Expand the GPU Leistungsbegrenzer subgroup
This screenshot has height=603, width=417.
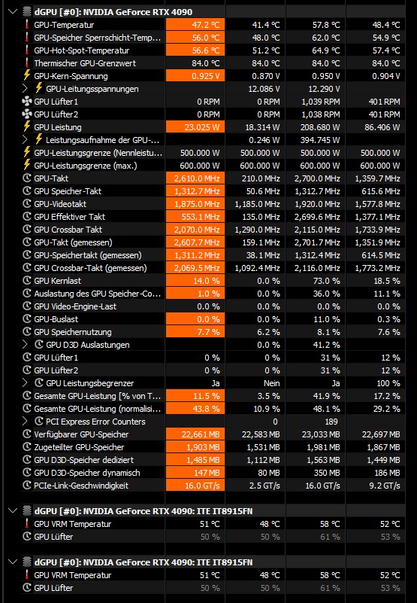click(25, 382)
